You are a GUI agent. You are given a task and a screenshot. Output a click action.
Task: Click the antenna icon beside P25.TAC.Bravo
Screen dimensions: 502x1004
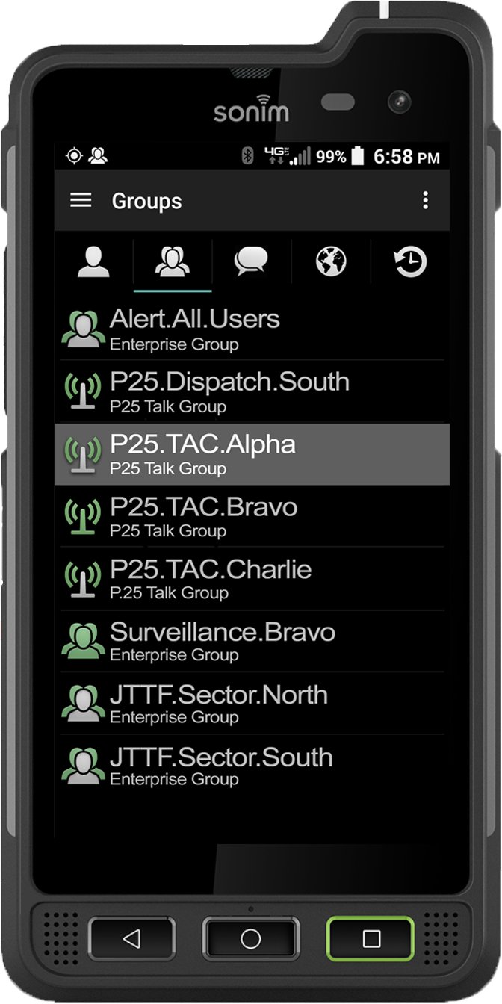coord(83,516)
